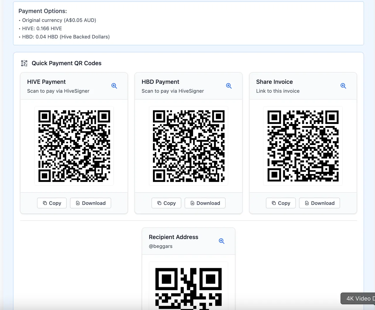Zoom the Share Invoice QR code
Viewport: 375px width, 310px height.
point(343,86)
